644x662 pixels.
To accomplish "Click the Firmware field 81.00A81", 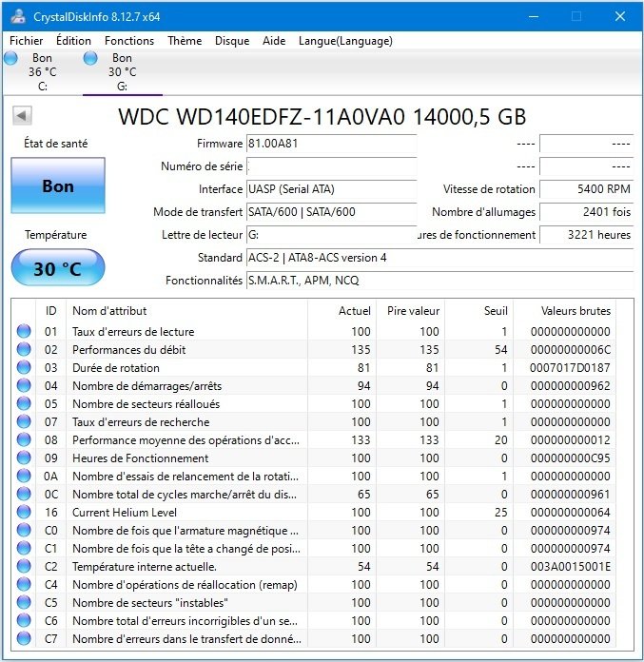I will click(x=331, y=144).
